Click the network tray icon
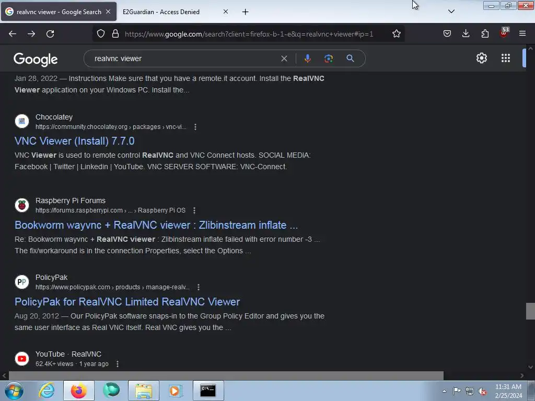Viewport: 535px width, 401px height. (470, 391)
